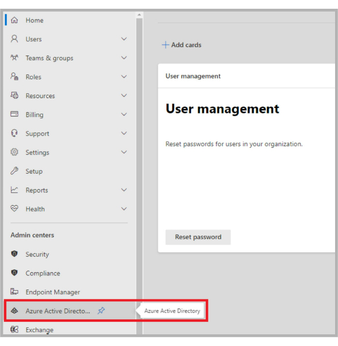Click the navigation pane scrollbar track
The image size is (338, 346).
(x=139, y=176)
